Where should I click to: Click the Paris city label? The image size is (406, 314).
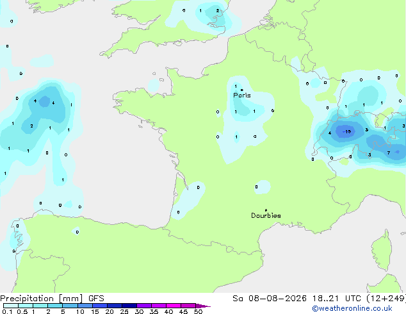click(242, 95)
